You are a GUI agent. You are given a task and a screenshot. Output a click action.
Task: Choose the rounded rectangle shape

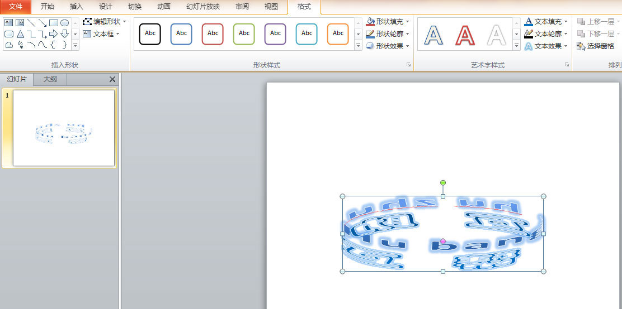[x=9, y=34]
